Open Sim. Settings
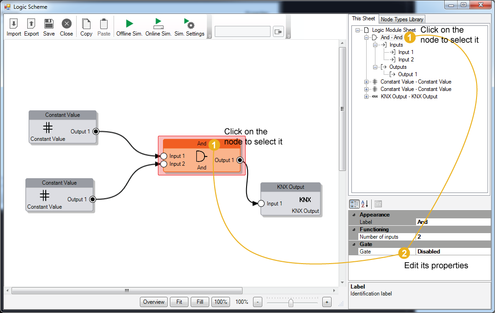This screenshot has width=495, height=313. click(189, 27)
